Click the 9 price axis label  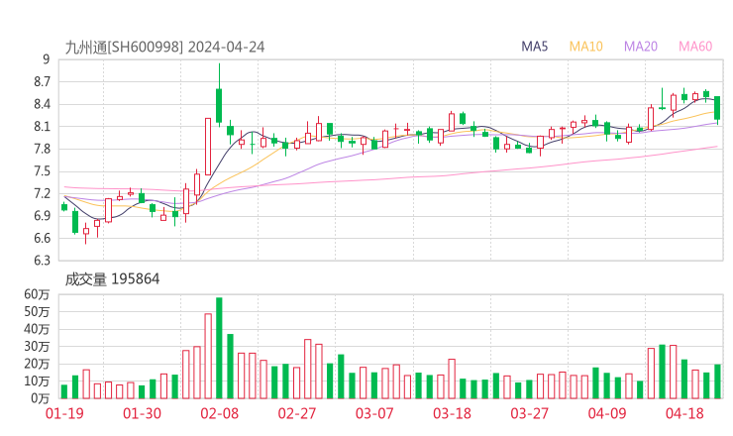46,59
